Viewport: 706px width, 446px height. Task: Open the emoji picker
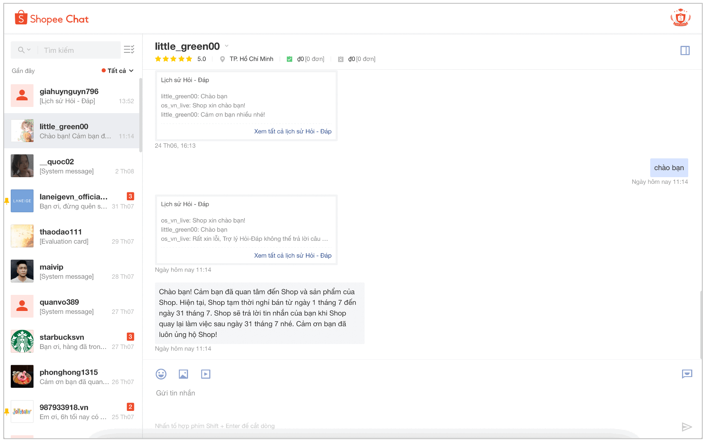161,374
